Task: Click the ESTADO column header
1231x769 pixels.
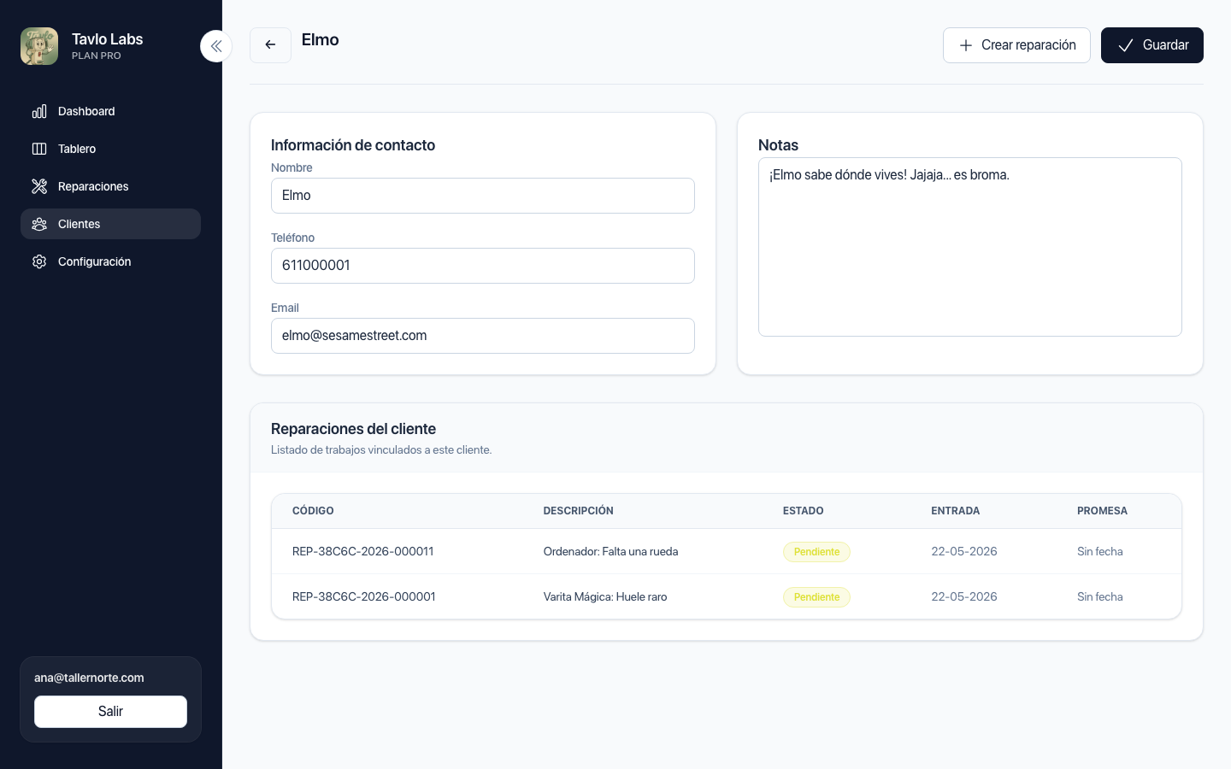Action: click(804, 511)
